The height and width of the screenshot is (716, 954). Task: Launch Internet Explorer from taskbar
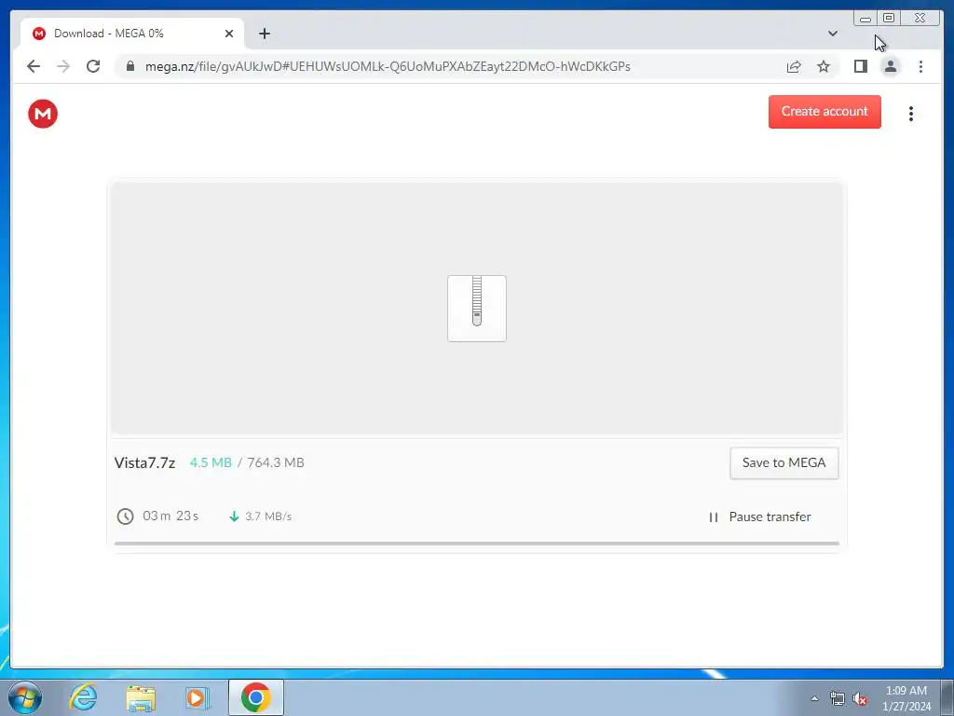83,697
